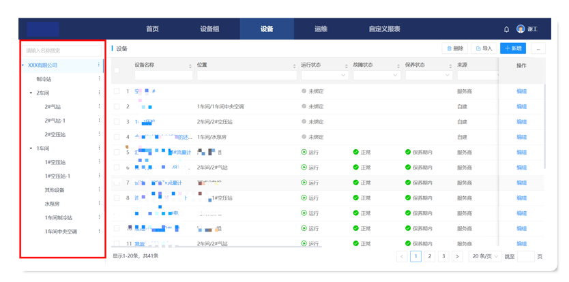569x282 pixels.
Task: Click 编辑 link in the first row
Action: click(521, 91)
